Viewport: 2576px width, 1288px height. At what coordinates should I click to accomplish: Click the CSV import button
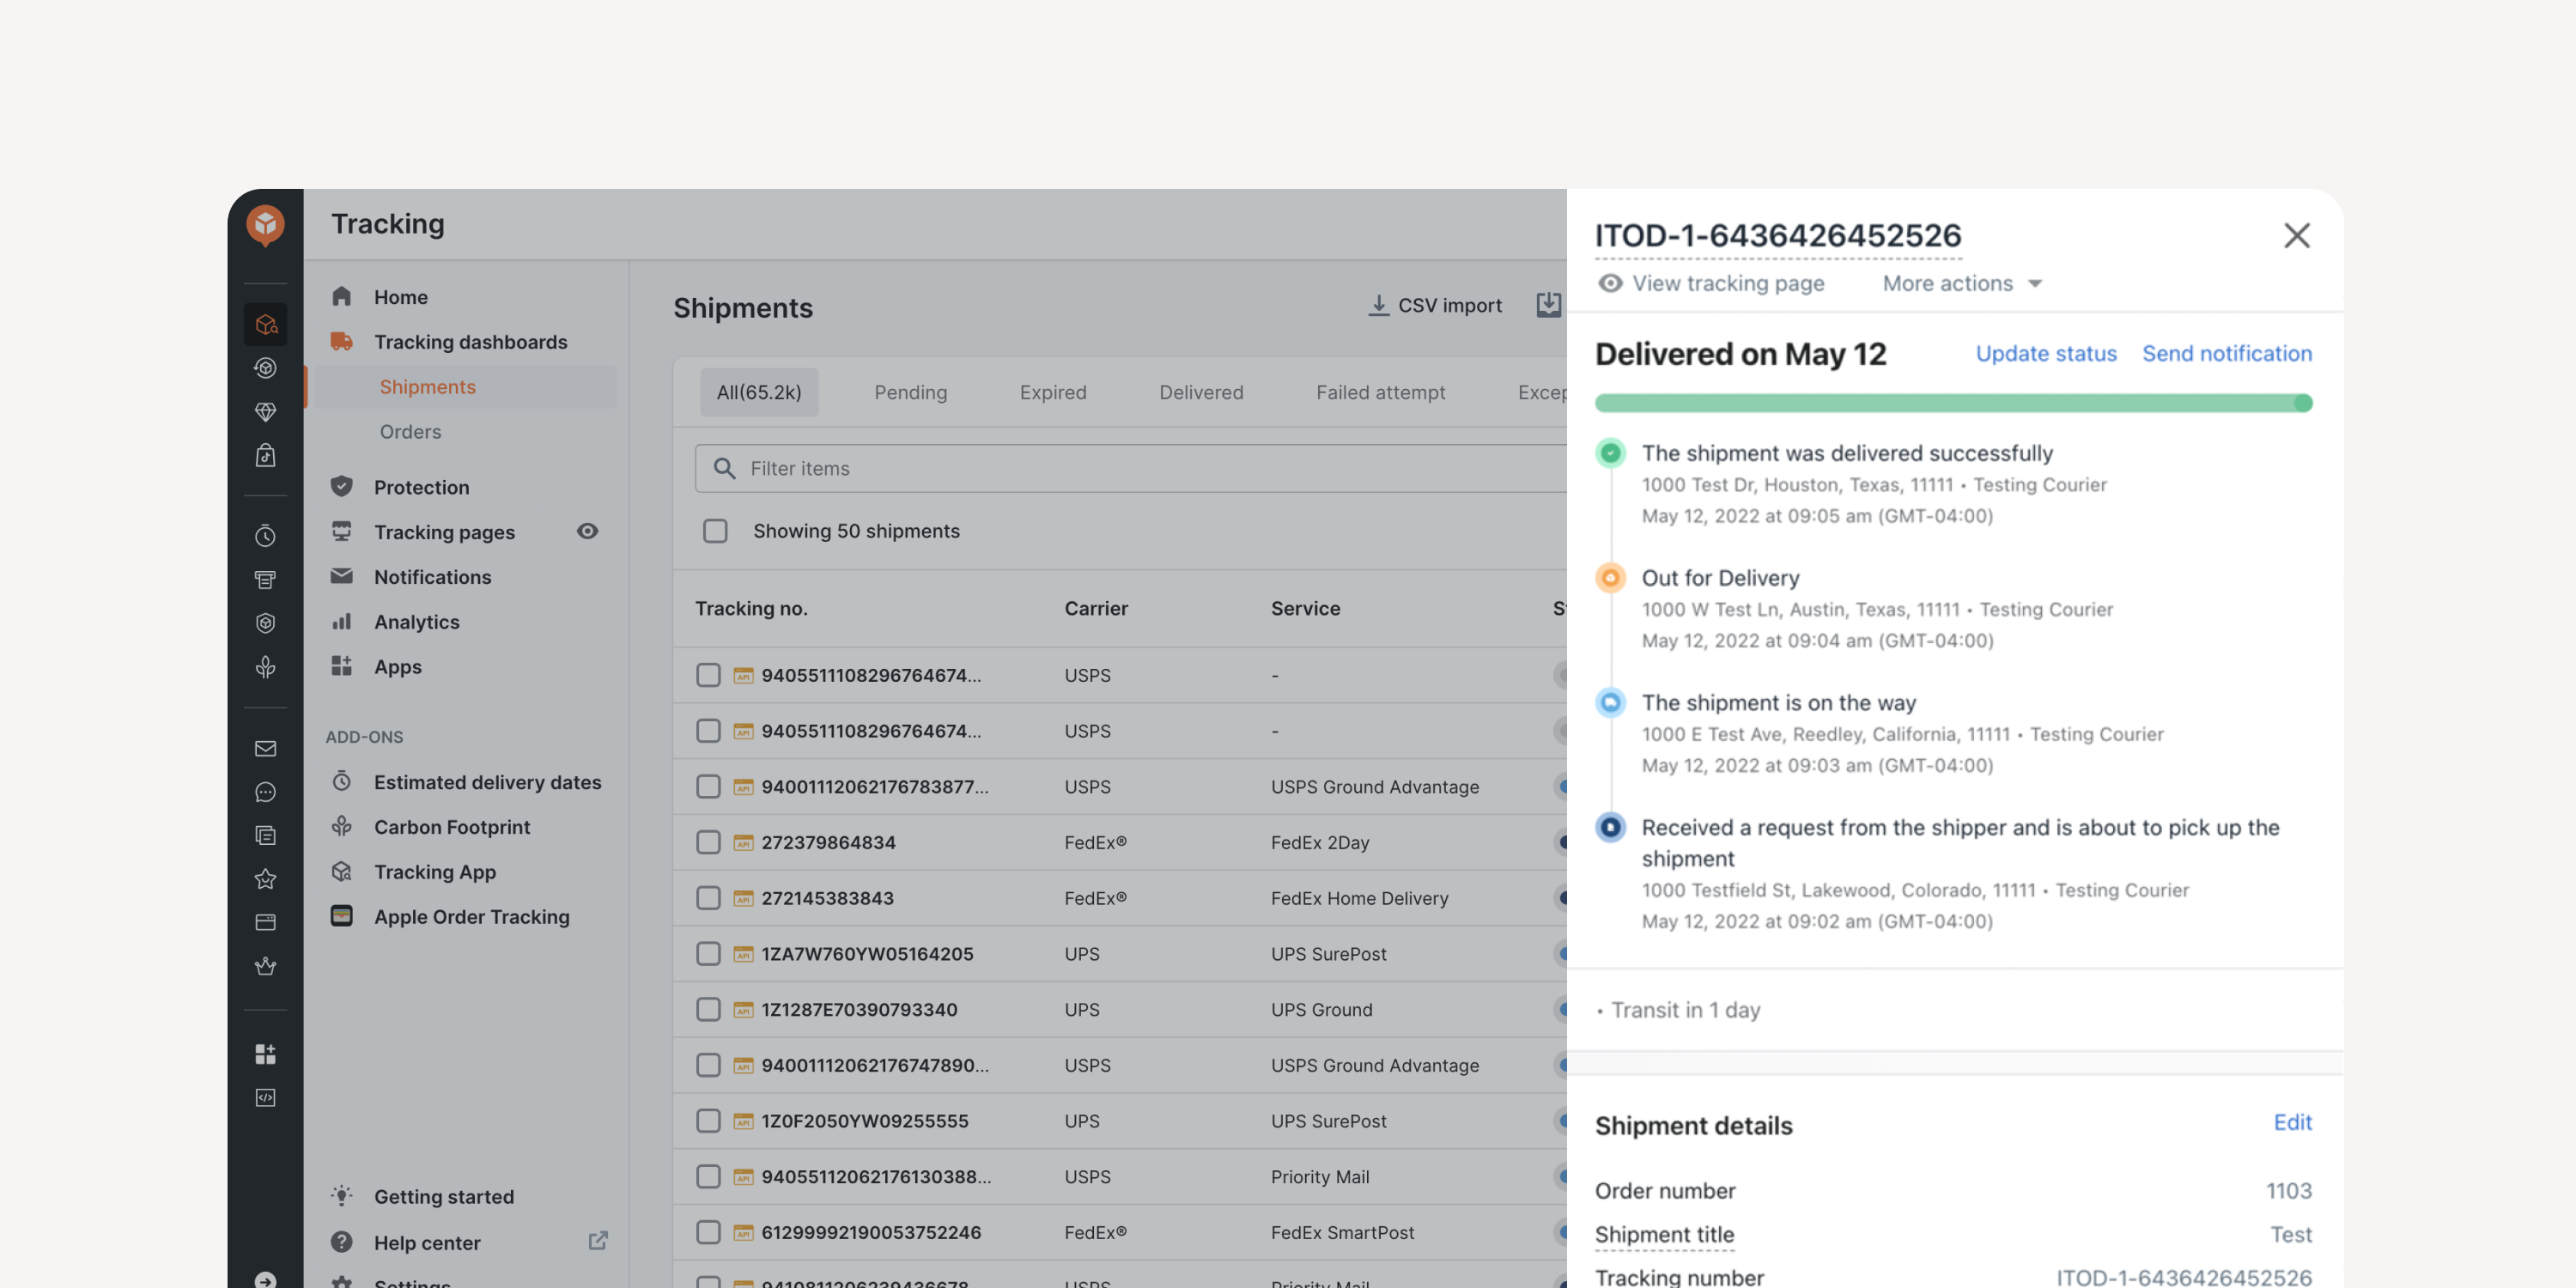click(x=1434, y=305)
